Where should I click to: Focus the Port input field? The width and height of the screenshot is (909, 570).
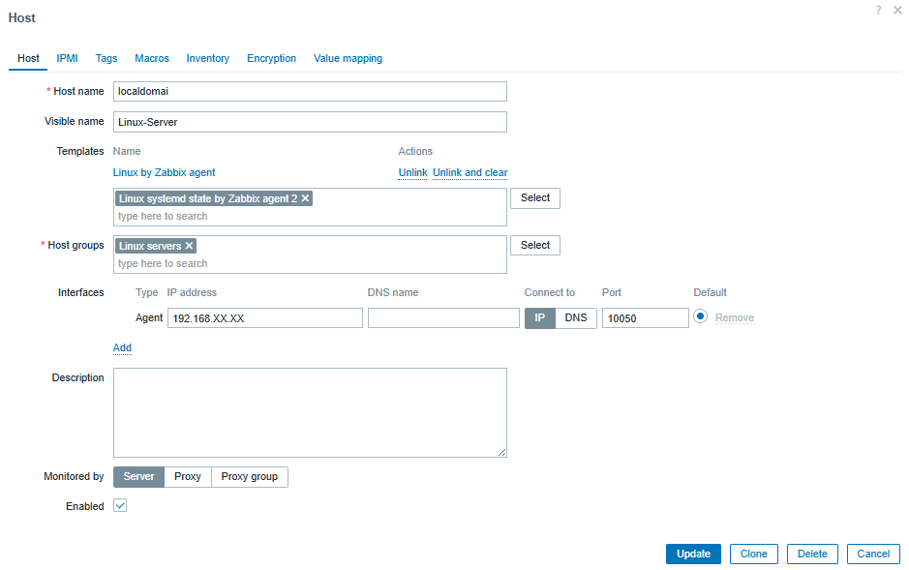[x=646, y=318]
